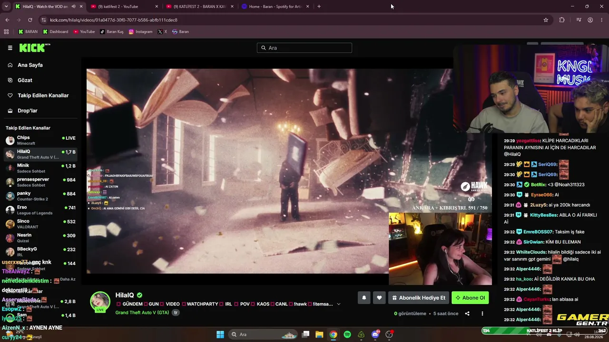Open the Kick hamburger sidebar menu
Screen dimensions: 609x342
tap(10, 48)
